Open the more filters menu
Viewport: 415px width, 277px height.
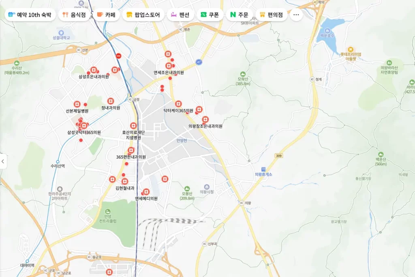(297, 14)
